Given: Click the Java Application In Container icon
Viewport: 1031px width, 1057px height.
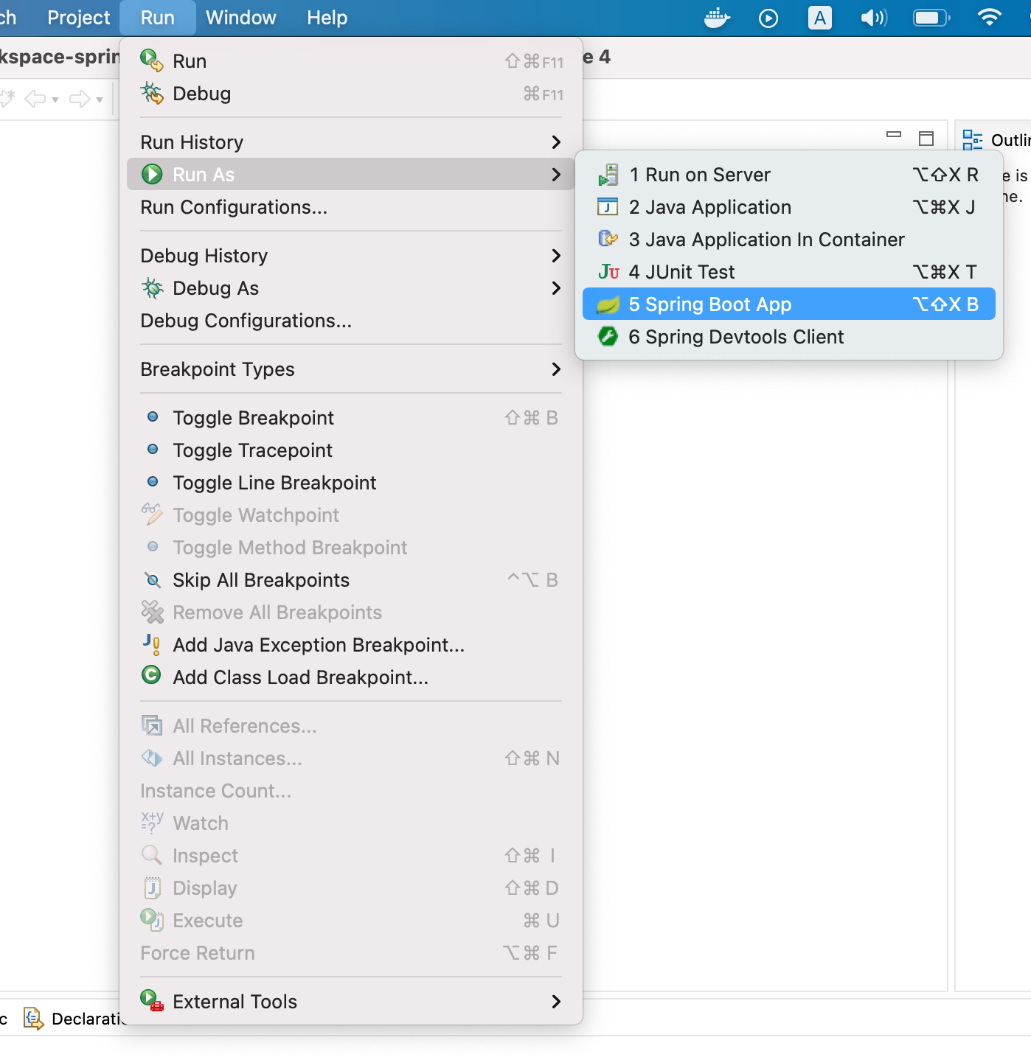Looking at the screenshot, I should [x=608, y=239].
